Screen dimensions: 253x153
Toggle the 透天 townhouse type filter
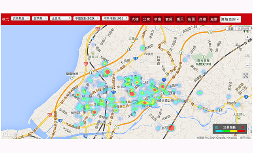(x=180, y=19)
